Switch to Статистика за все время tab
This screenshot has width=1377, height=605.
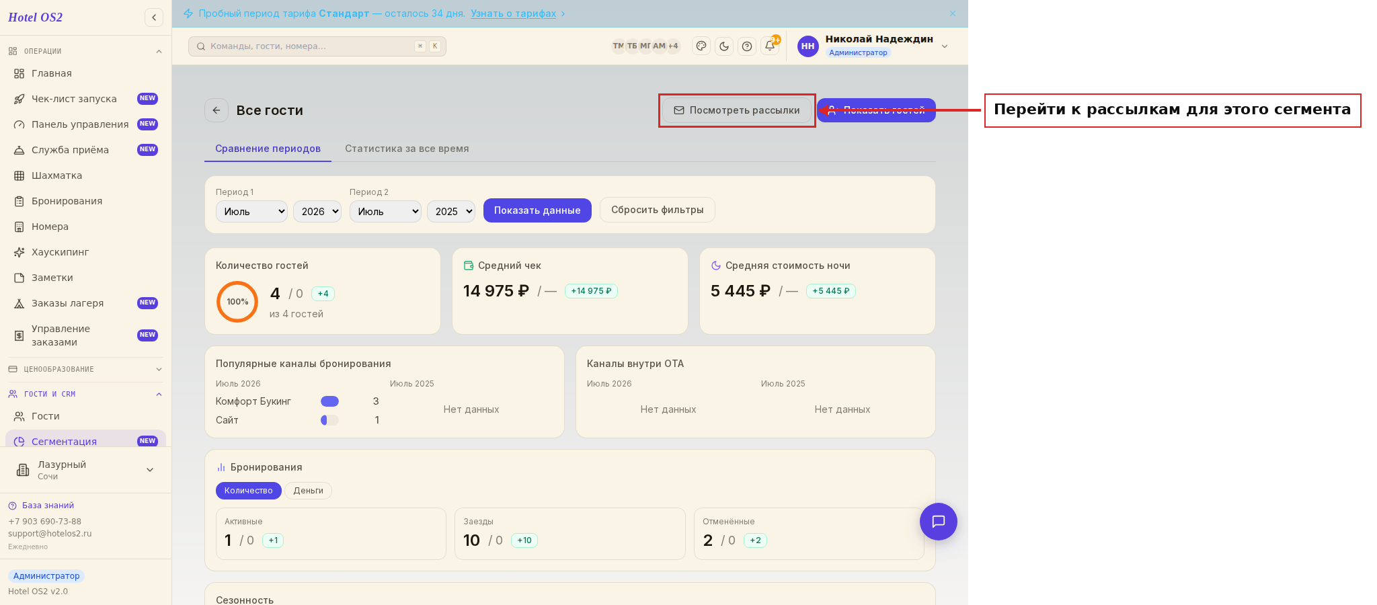[x=407, y=149]
